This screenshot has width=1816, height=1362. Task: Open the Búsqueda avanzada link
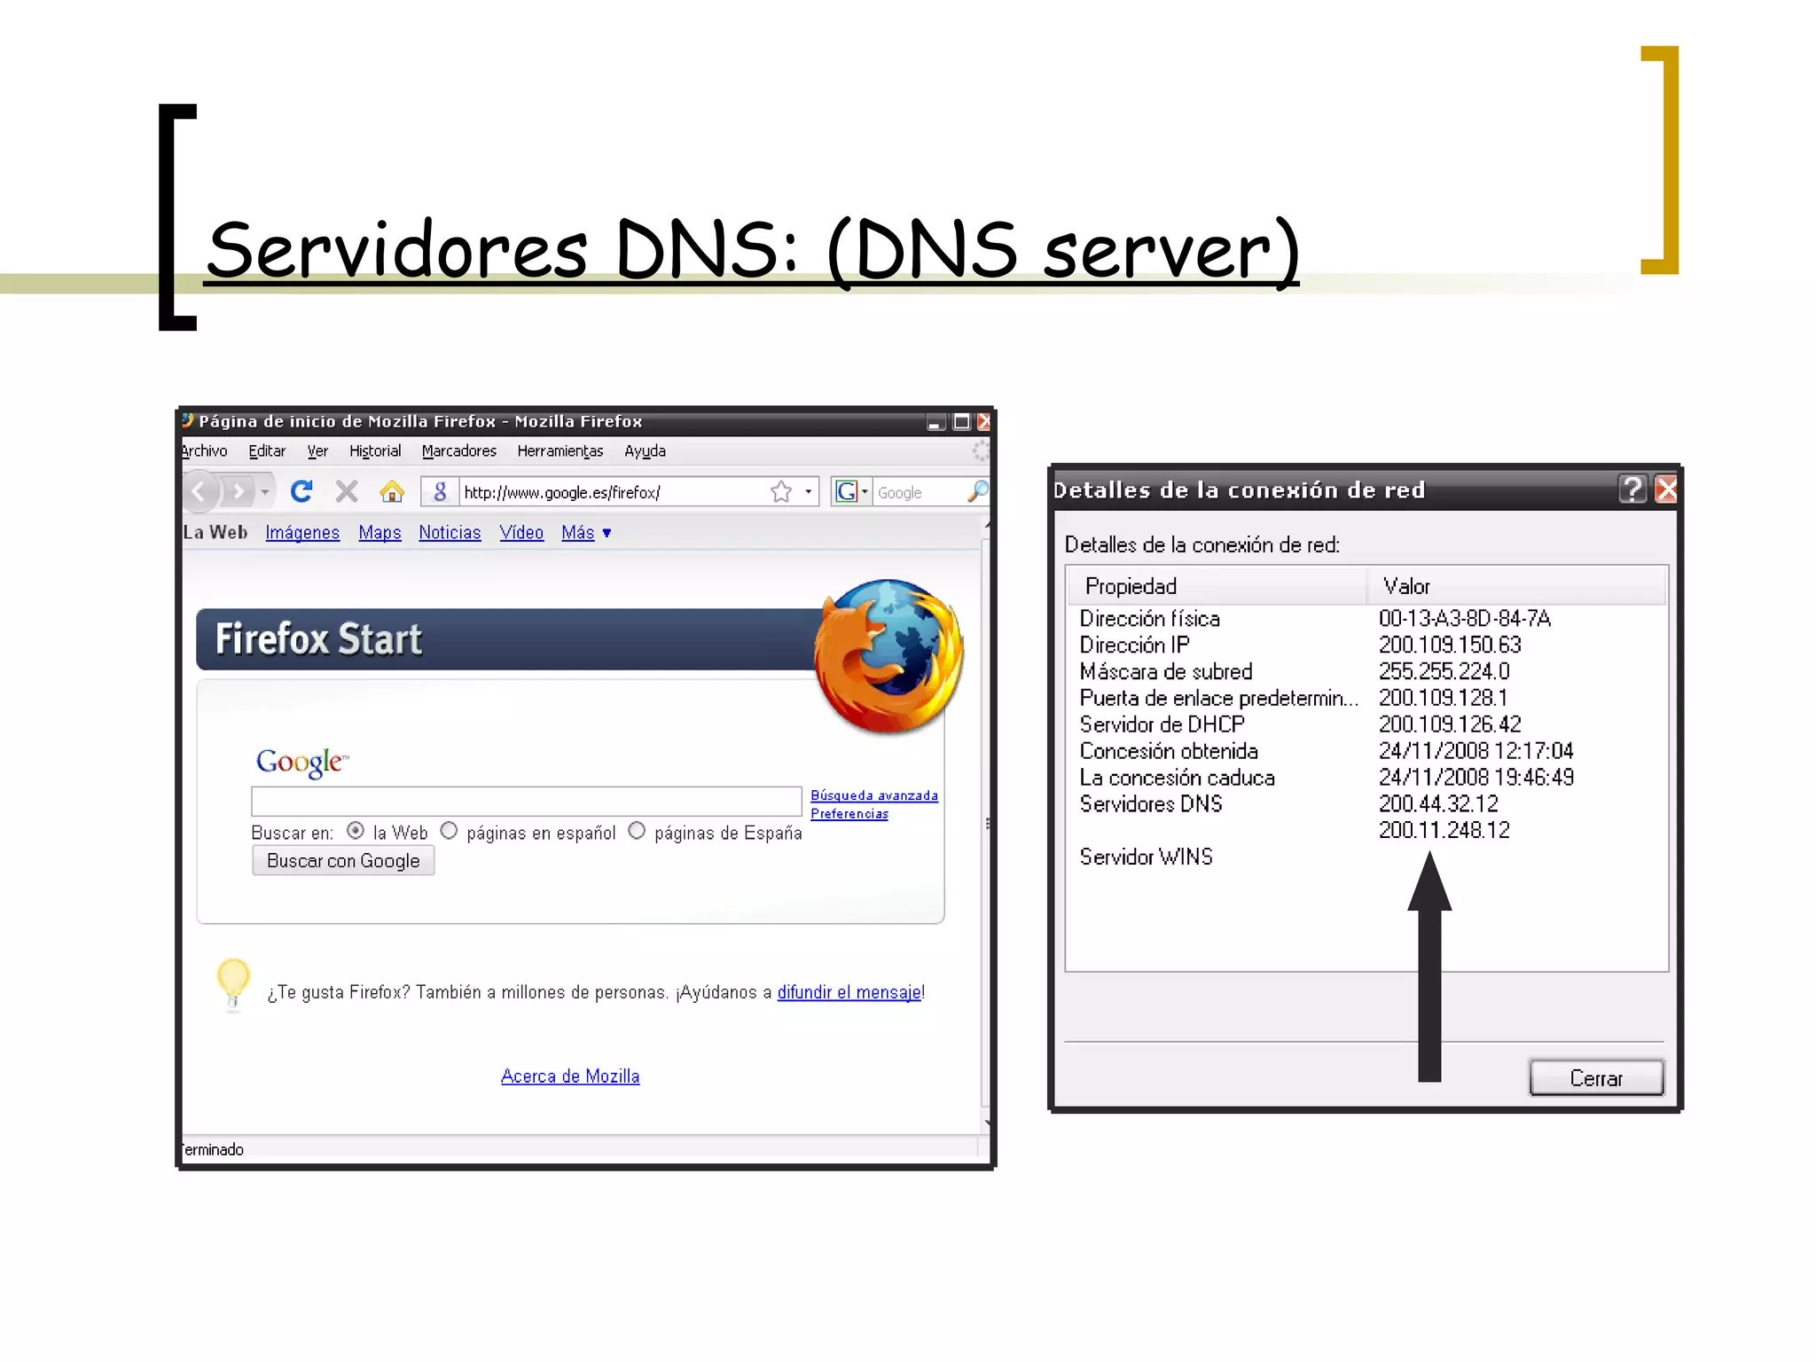[x=874, y=795]
